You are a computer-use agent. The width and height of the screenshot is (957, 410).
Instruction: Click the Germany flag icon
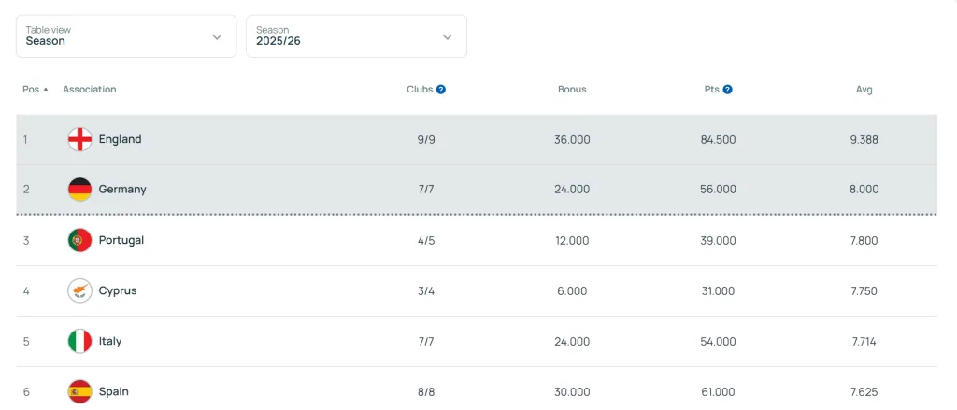coord(79,190)
